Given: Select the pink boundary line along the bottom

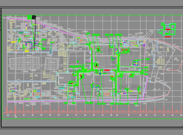Looking at the screenshot, I should (x=75, y=101).
